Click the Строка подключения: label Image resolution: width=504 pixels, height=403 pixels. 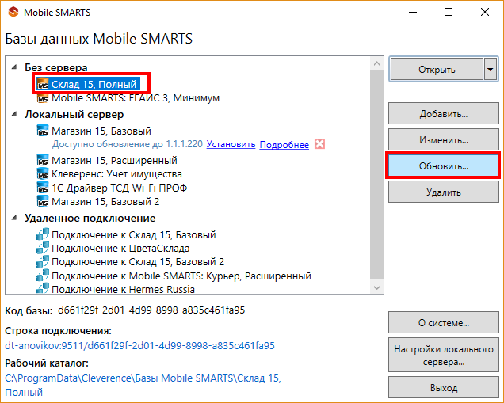click(58, 330)
